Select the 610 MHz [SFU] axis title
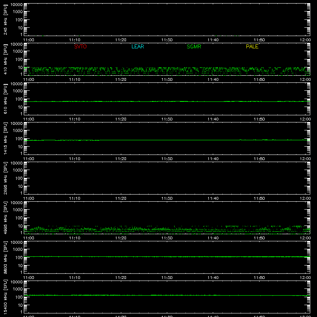 (x=5, y=99)
